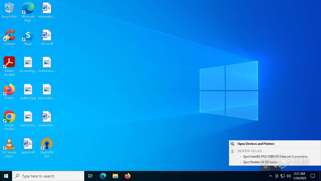Select the Firefox desktop shortcut
This screenshot has height=181, width=321.
coord(9,92)
